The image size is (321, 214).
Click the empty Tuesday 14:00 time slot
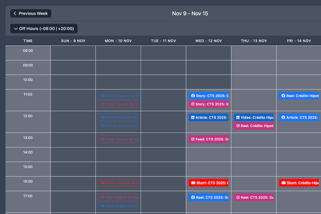click(x=163, y=154)
